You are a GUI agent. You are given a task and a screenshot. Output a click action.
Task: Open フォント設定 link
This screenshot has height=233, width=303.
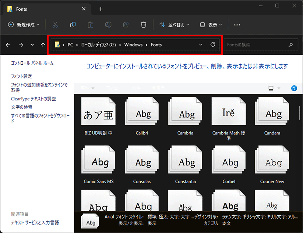(x=21, y=76)
